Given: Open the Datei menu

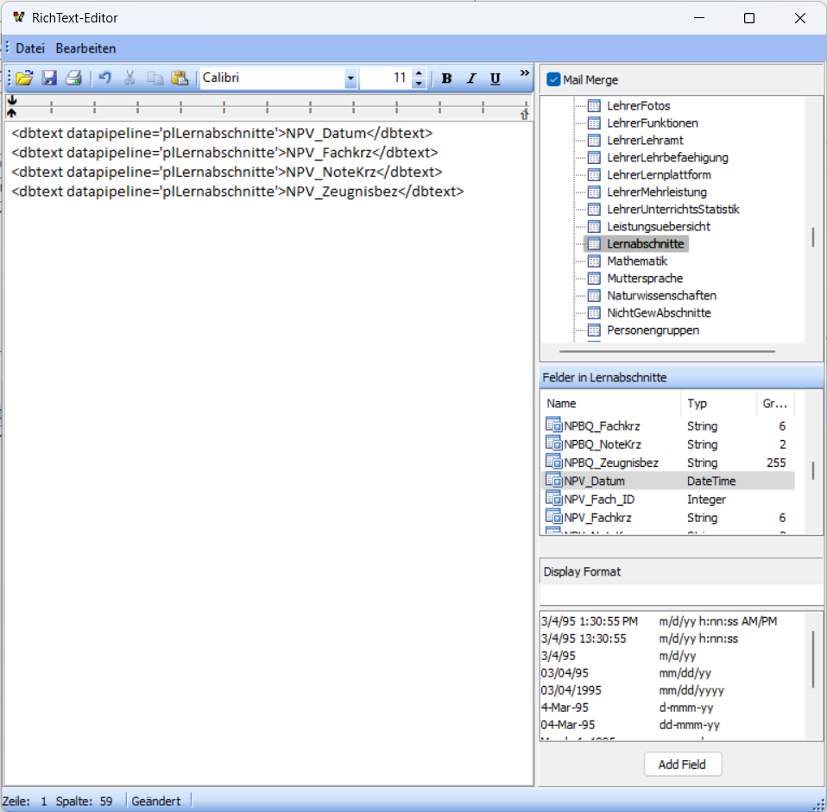Looking at the screenshot, I should point(30,48).
